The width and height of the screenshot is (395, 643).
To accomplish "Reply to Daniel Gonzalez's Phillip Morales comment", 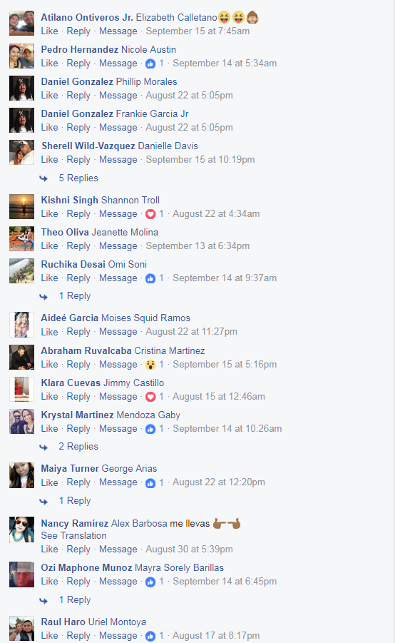I will tap(78, 96).
